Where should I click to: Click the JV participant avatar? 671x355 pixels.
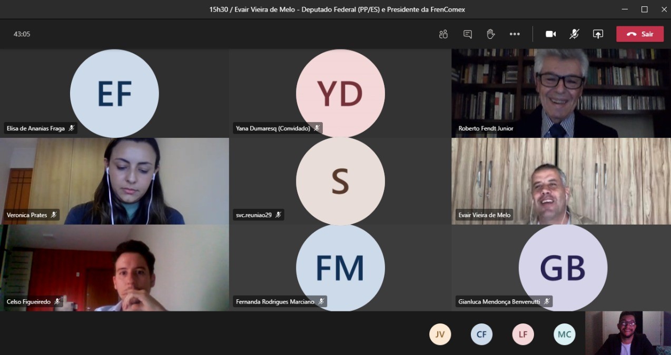point(440,334)
